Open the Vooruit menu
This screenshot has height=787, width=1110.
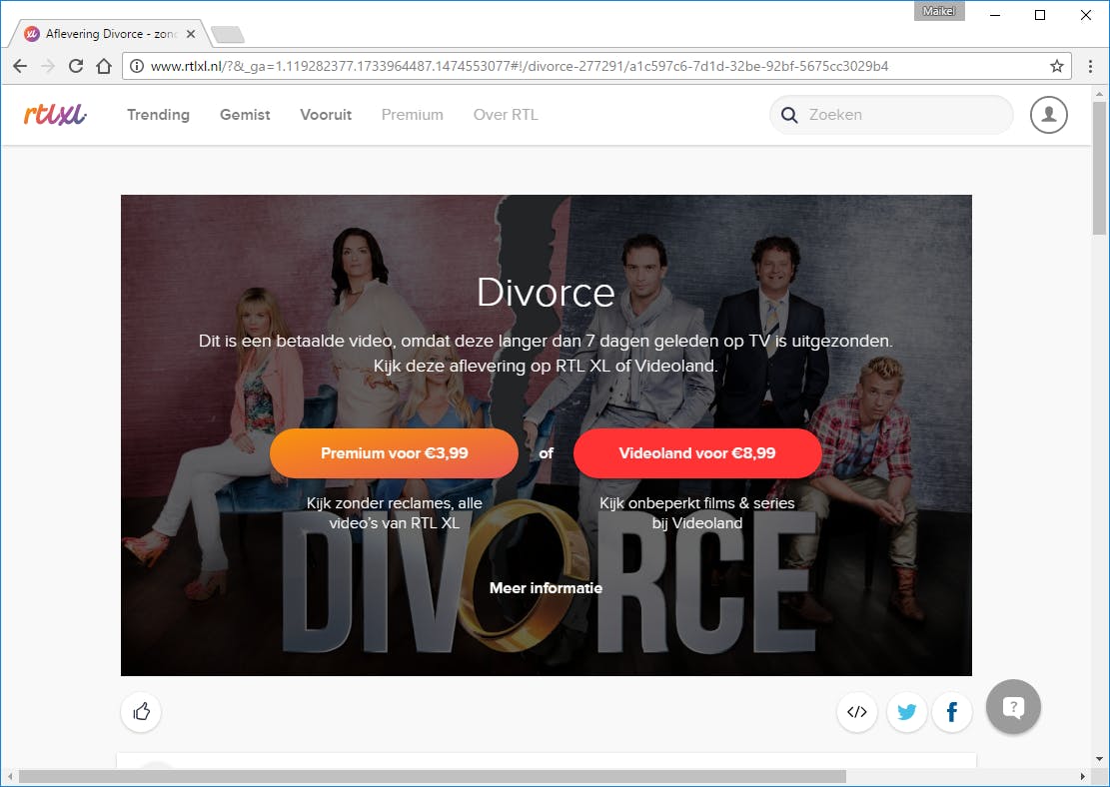(326, 115)
